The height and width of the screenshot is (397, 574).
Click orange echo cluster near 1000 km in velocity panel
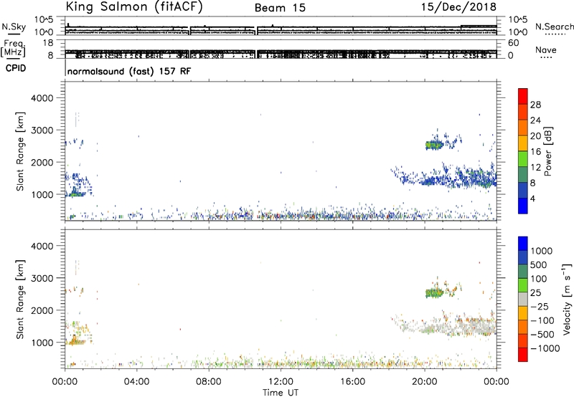pos(77,342)
